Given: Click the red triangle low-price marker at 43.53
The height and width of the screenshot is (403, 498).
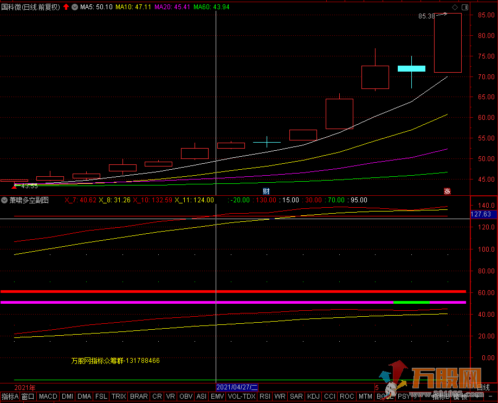Looking at the screenshot, I should (14, 186).
